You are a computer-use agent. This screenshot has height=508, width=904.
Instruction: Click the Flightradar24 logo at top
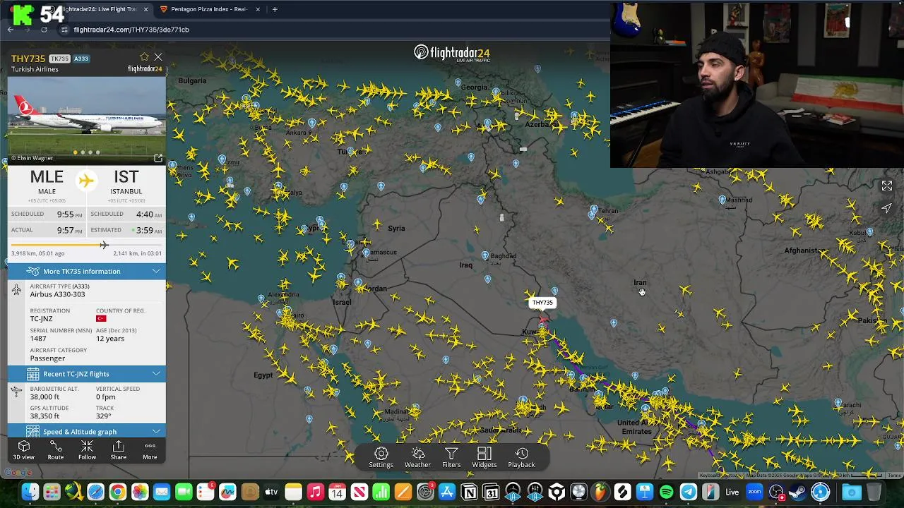pyautogui.click(x=452, y=53)
